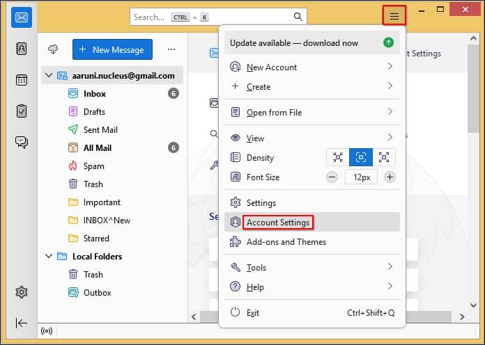Choose Account Settings from the menu
485x345 pixels.
pyautogui.click(x=278, y=223)
